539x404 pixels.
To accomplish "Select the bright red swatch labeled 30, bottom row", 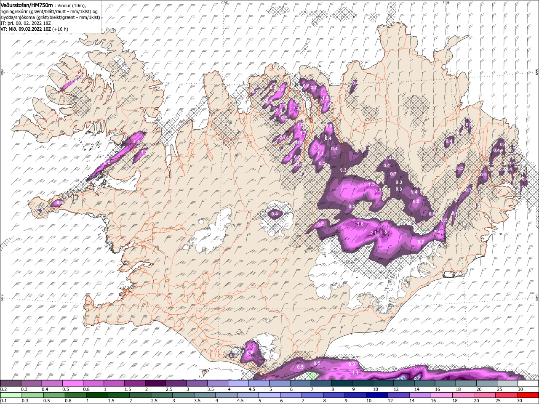I will (528, 395).
